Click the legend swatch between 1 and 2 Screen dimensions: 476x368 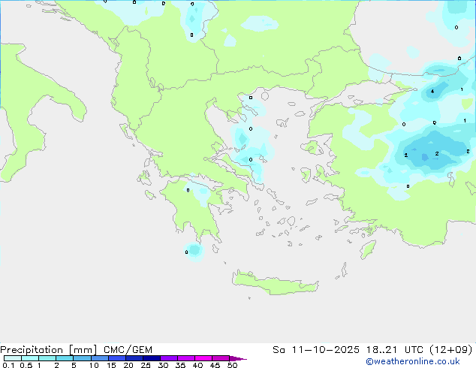coord(47,358)
